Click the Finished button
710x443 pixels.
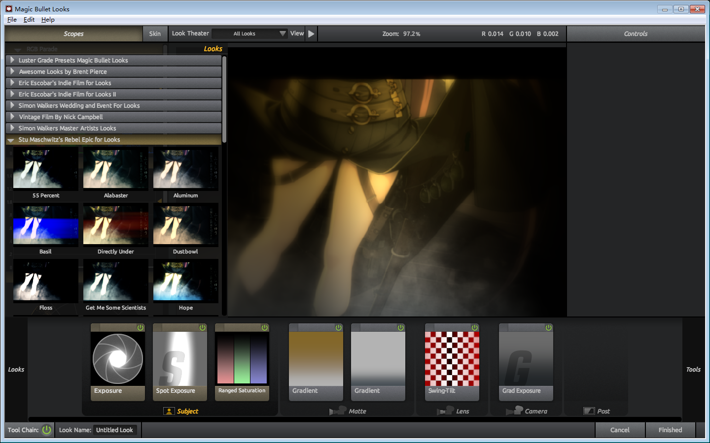coord(670,430)
